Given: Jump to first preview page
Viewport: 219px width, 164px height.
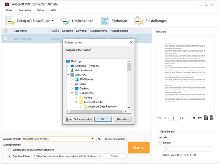Looking at the screenshot, I should (159, 118).
